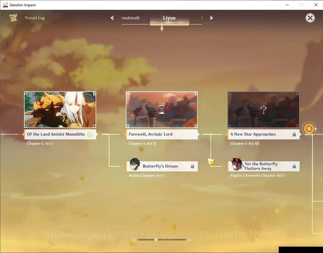Click lock icon on A New Star Approaches

pos(294,134)
